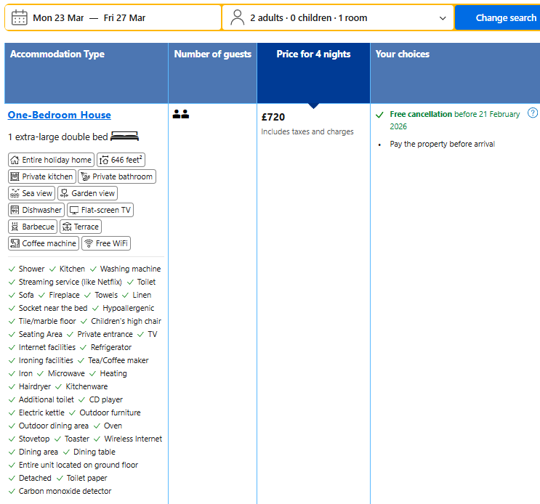Image resolution: width=540 pixels, height=504 pixels.
Task: Click the double bed icon
Action: click(x=124, y=137)
